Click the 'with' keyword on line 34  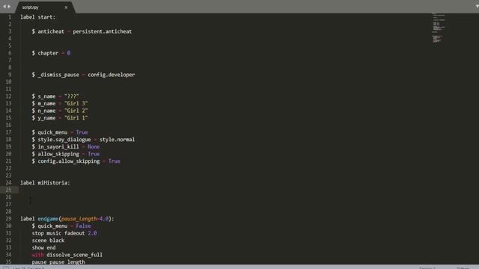point(38,255)
